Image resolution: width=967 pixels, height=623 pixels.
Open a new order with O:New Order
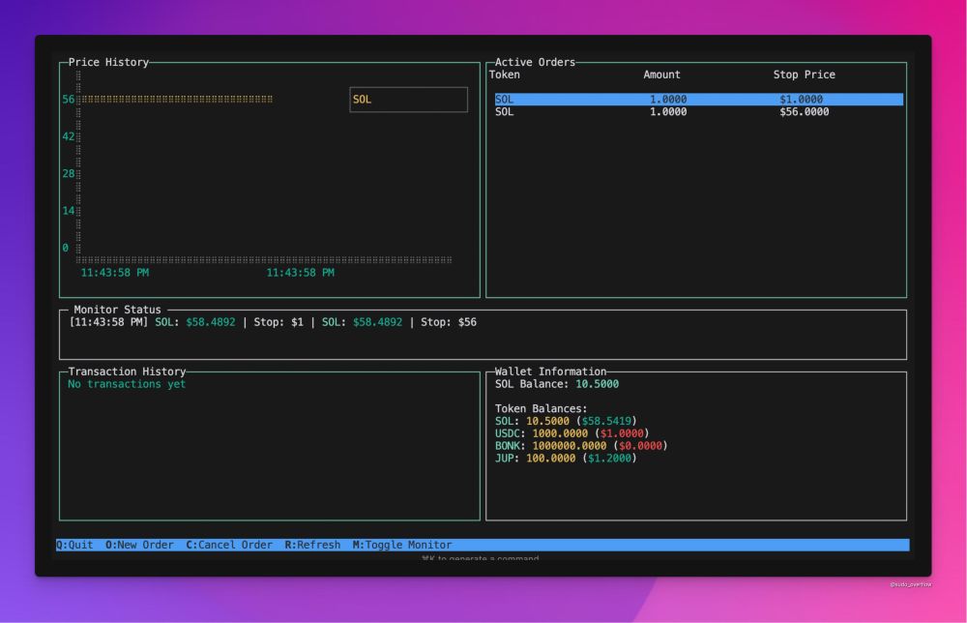[x=140, y=545]
